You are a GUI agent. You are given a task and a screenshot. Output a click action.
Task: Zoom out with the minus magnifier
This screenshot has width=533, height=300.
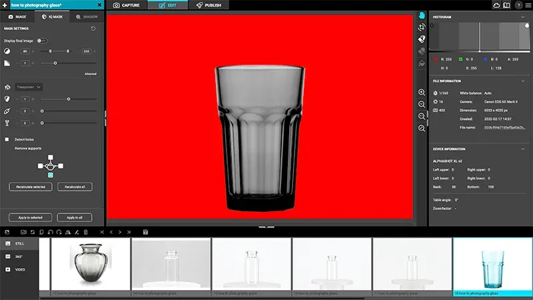pos(422,104)
